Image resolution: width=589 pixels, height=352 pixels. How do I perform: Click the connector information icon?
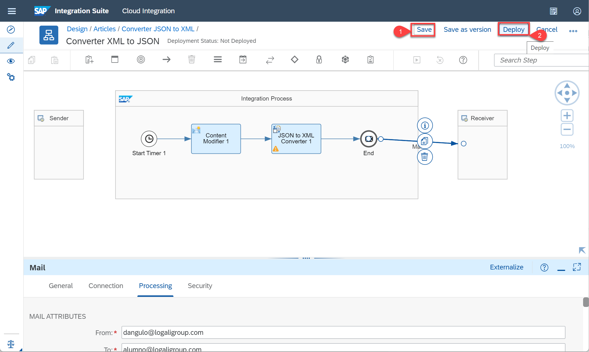[x=425, y=126]
